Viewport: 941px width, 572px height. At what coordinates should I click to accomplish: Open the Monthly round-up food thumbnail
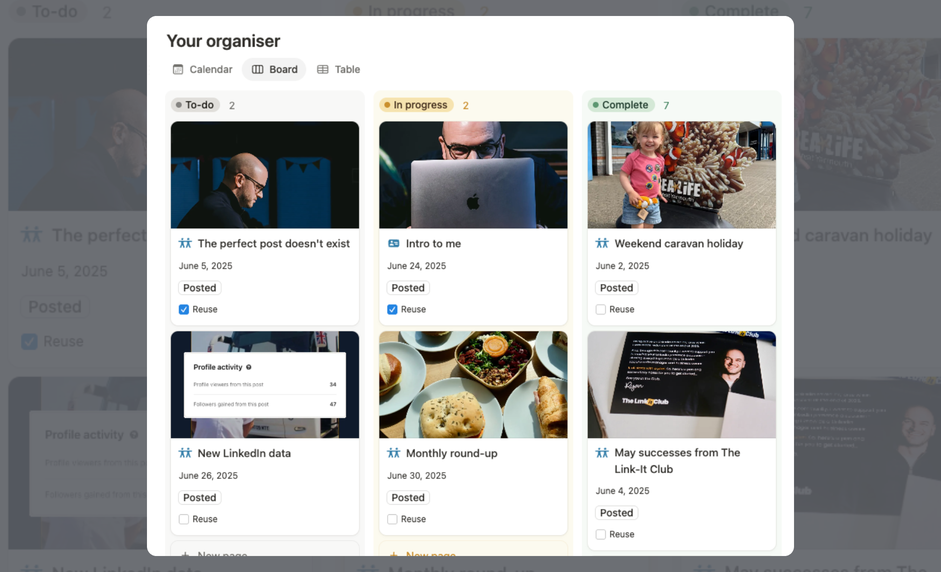tap(473, 385)
